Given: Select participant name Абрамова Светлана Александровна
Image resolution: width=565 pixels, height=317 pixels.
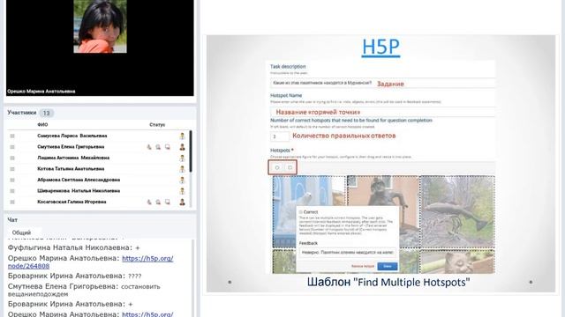Looking at the screenshot, I should click(79, 180).
